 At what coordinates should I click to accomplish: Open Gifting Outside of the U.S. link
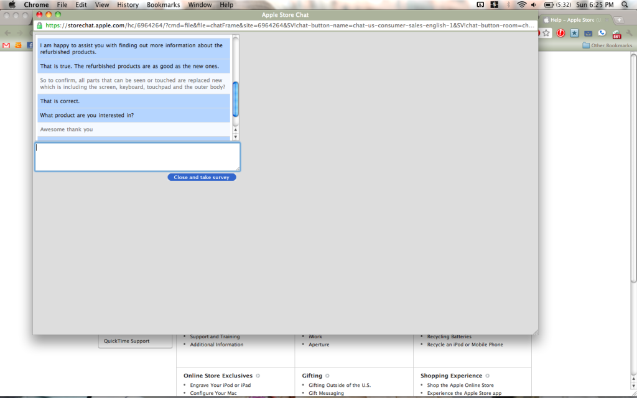tap(340, 385)
